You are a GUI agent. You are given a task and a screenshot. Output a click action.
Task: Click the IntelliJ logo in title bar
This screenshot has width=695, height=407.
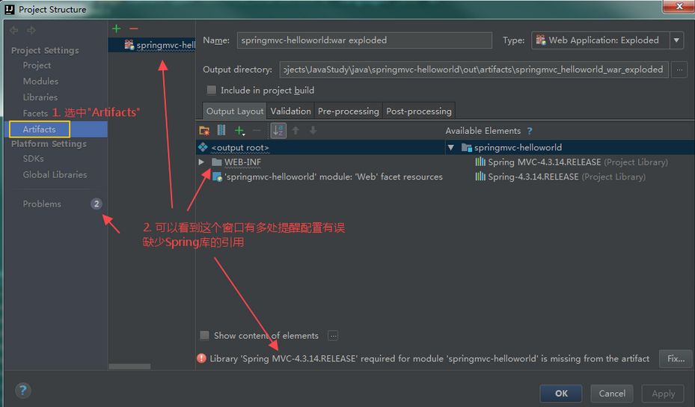tap(9, 9)
